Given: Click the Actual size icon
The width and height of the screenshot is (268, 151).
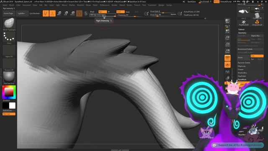Looking at the screenshot, I should click(x=227, y=44).
